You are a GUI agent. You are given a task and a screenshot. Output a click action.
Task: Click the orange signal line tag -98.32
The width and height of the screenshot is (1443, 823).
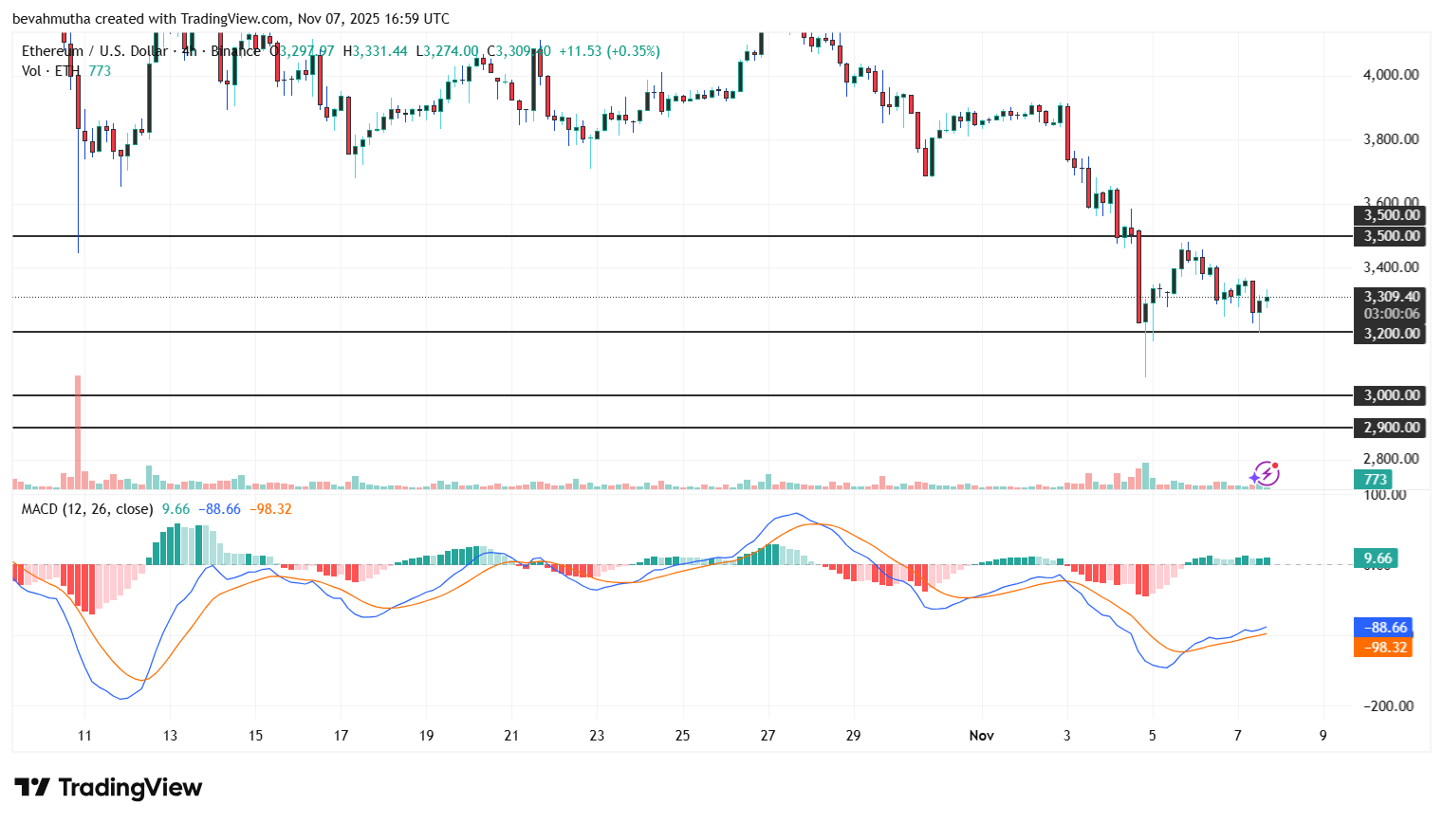[x=1384, y=648]
